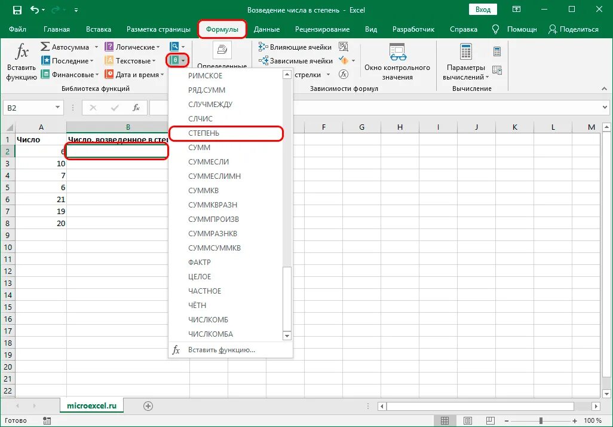Screen dimensions: 613x427
Task: Click the Помощник lightbulb icon
Action: tap(496, 29)
